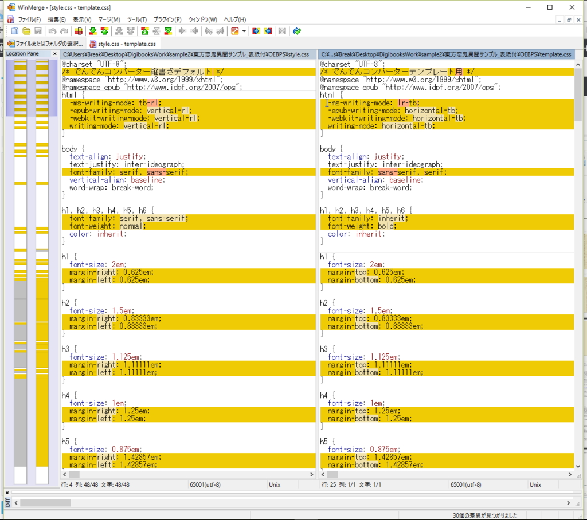The image size is (587, 520).
Task: Click left 'margin-right: 0.625em;' line
Action: coord(111,273)
